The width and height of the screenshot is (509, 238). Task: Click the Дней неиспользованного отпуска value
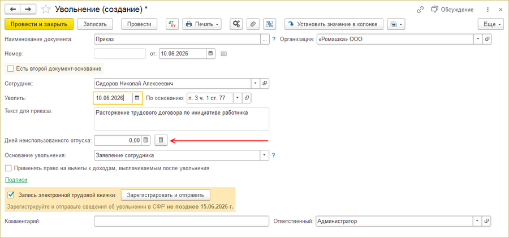(x=118, y=140)
